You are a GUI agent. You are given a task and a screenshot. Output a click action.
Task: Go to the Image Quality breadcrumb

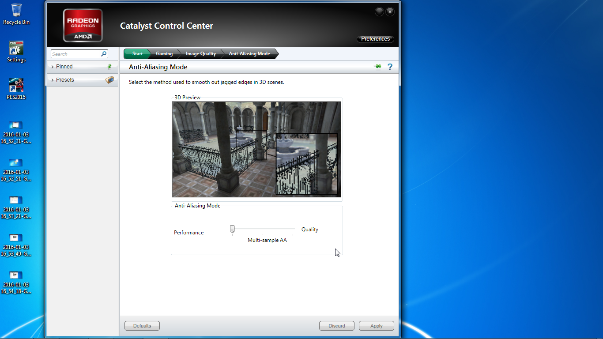(x=201, y=54)
